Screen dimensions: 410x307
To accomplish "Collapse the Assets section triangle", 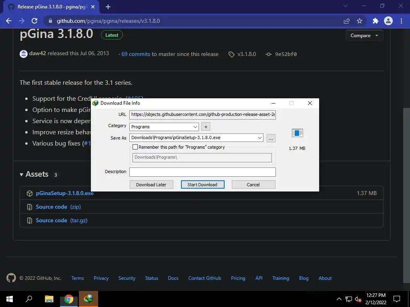I will pos(22,174).
